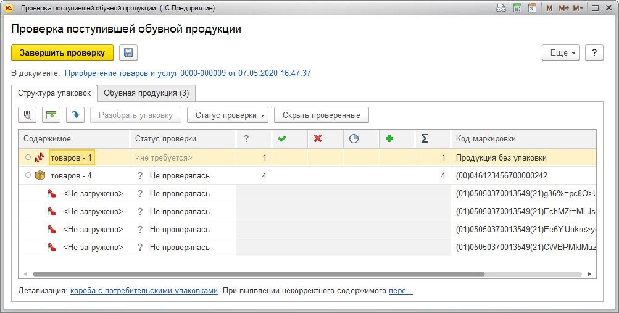Viewport: 619px width, 313px height.
Task: Click marking code containing Ee6Y.Uokre
Action: tap(523, 229)
